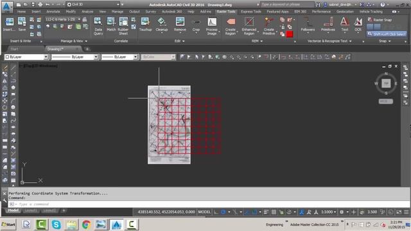Open the command line customize wrench icon
Image resolution: width=411 pixels, height=231 pixels.
(x=4, y=201)
